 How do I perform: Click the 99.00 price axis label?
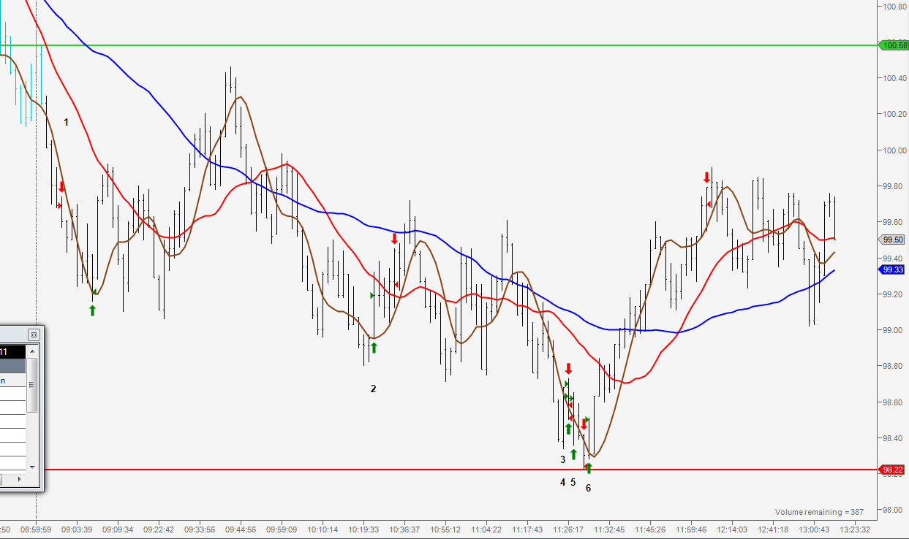click(x=894, y=330)
